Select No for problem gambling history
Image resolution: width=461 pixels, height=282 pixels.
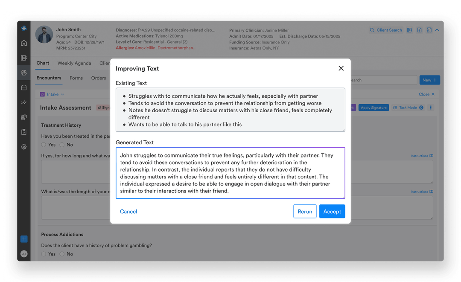point(62,254)
